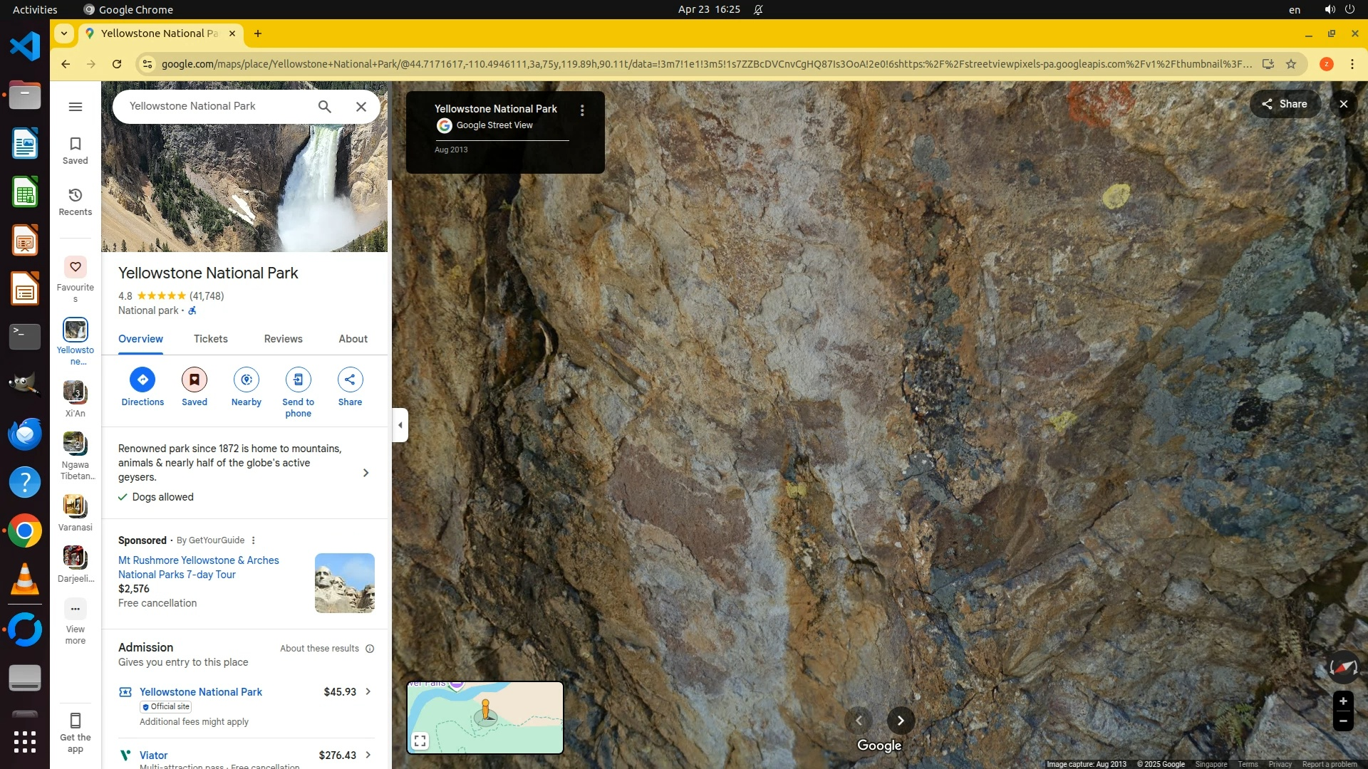Click the Directions icon button
Screen dimensions: 1368x769
pyautogui.click(x=142, y=380)
